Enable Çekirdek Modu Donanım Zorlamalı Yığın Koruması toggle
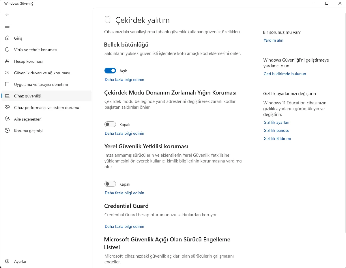The height and width of the screenshot is (268, 346). pyautogui.click(x=110, y=125)
